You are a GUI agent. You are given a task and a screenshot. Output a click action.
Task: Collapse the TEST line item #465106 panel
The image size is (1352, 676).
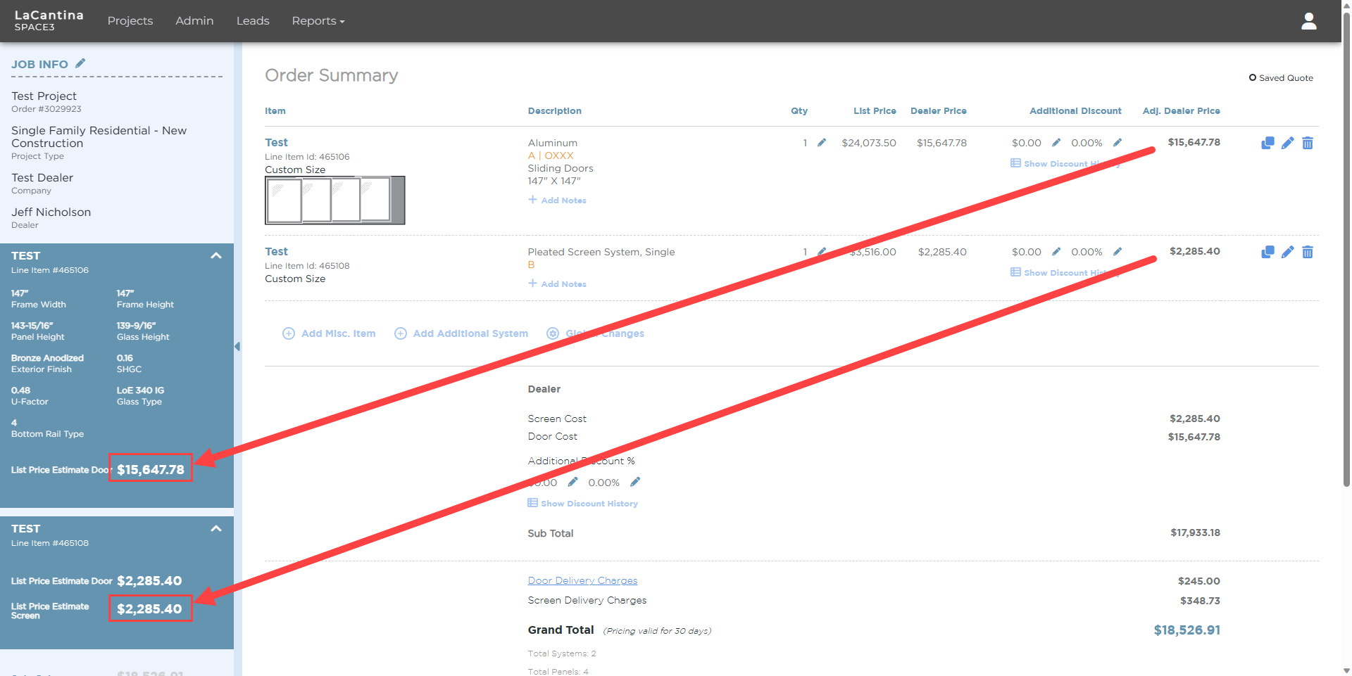[216, 255]
